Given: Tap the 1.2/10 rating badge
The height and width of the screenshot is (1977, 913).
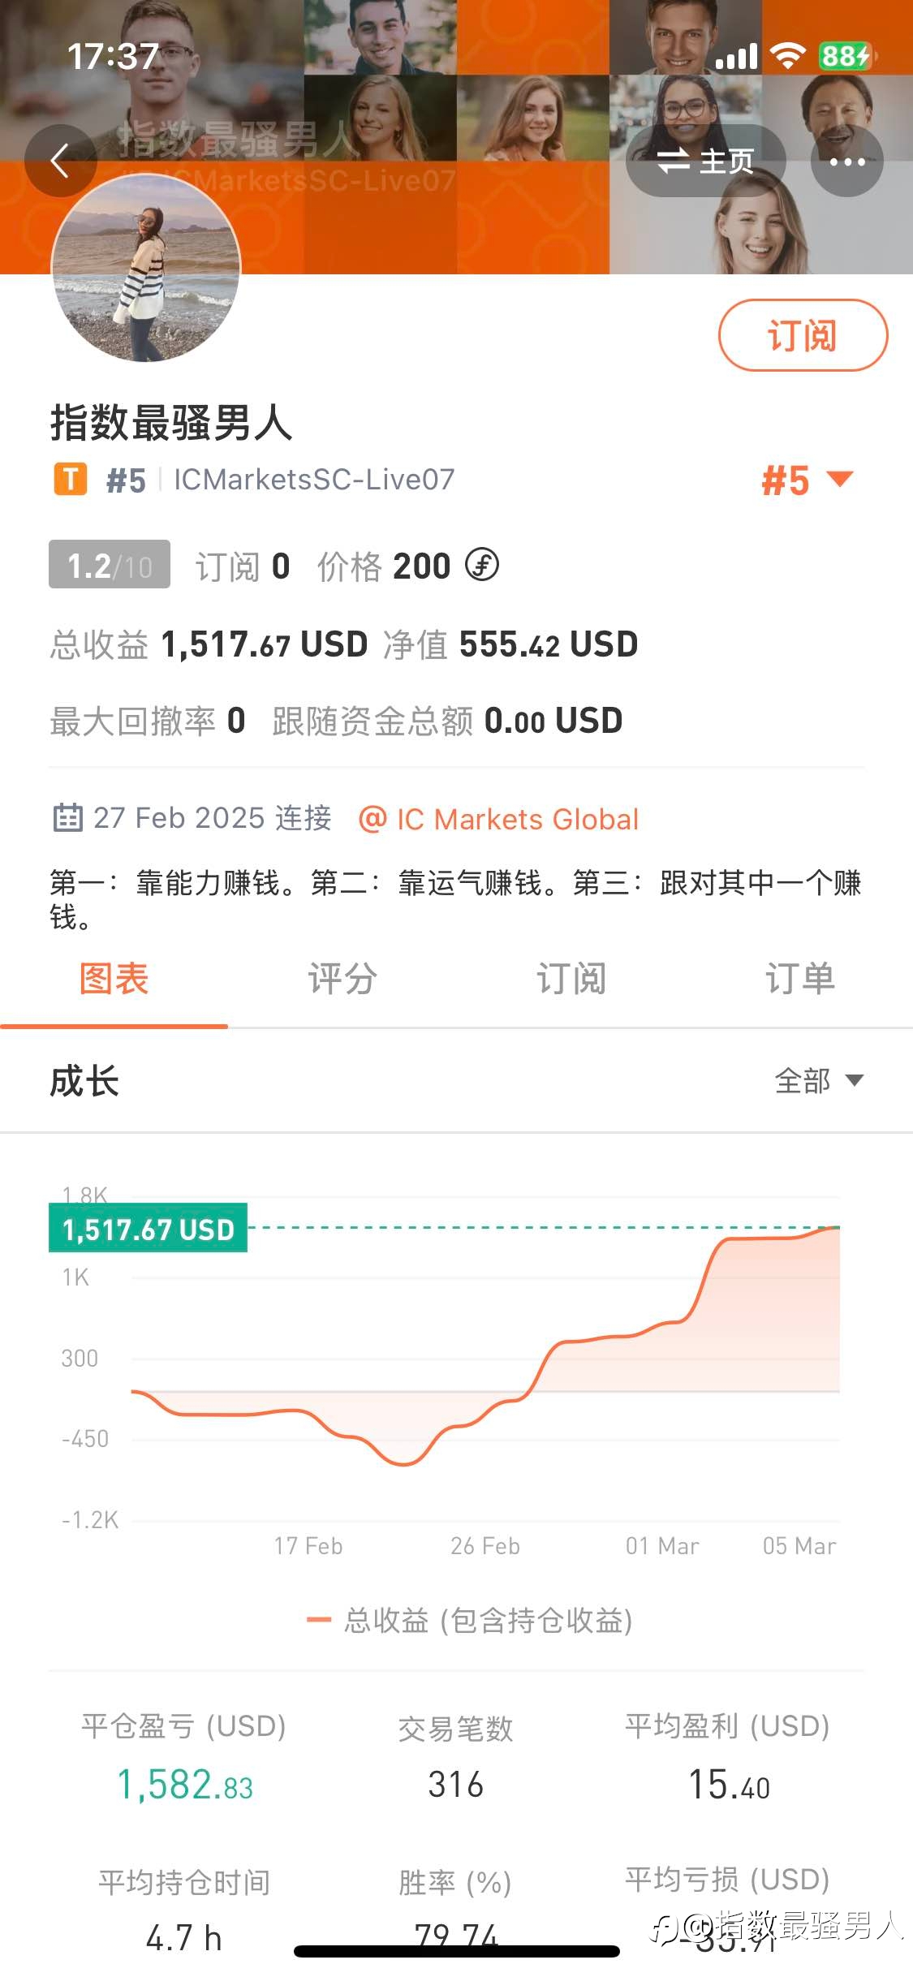Looking at the screenshot, I should (x=110, y=564).
